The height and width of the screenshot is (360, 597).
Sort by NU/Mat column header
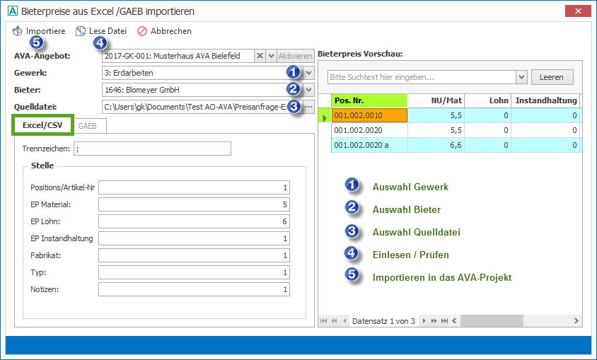click(x=436, y=101)
